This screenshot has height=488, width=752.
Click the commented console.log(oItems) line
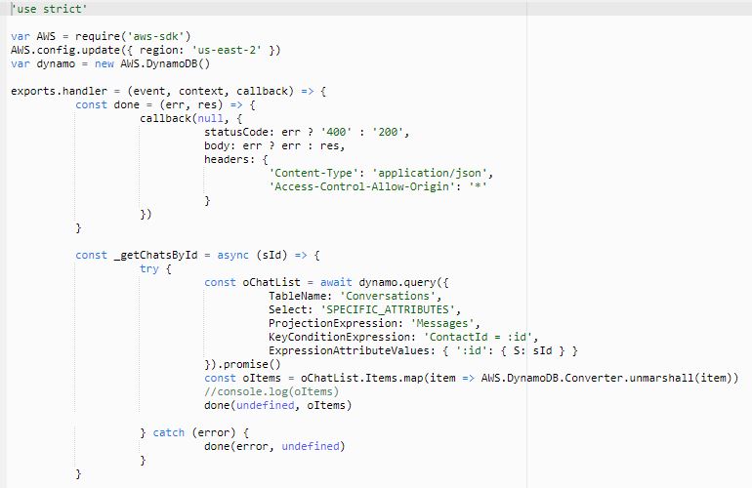coord(272,391)
